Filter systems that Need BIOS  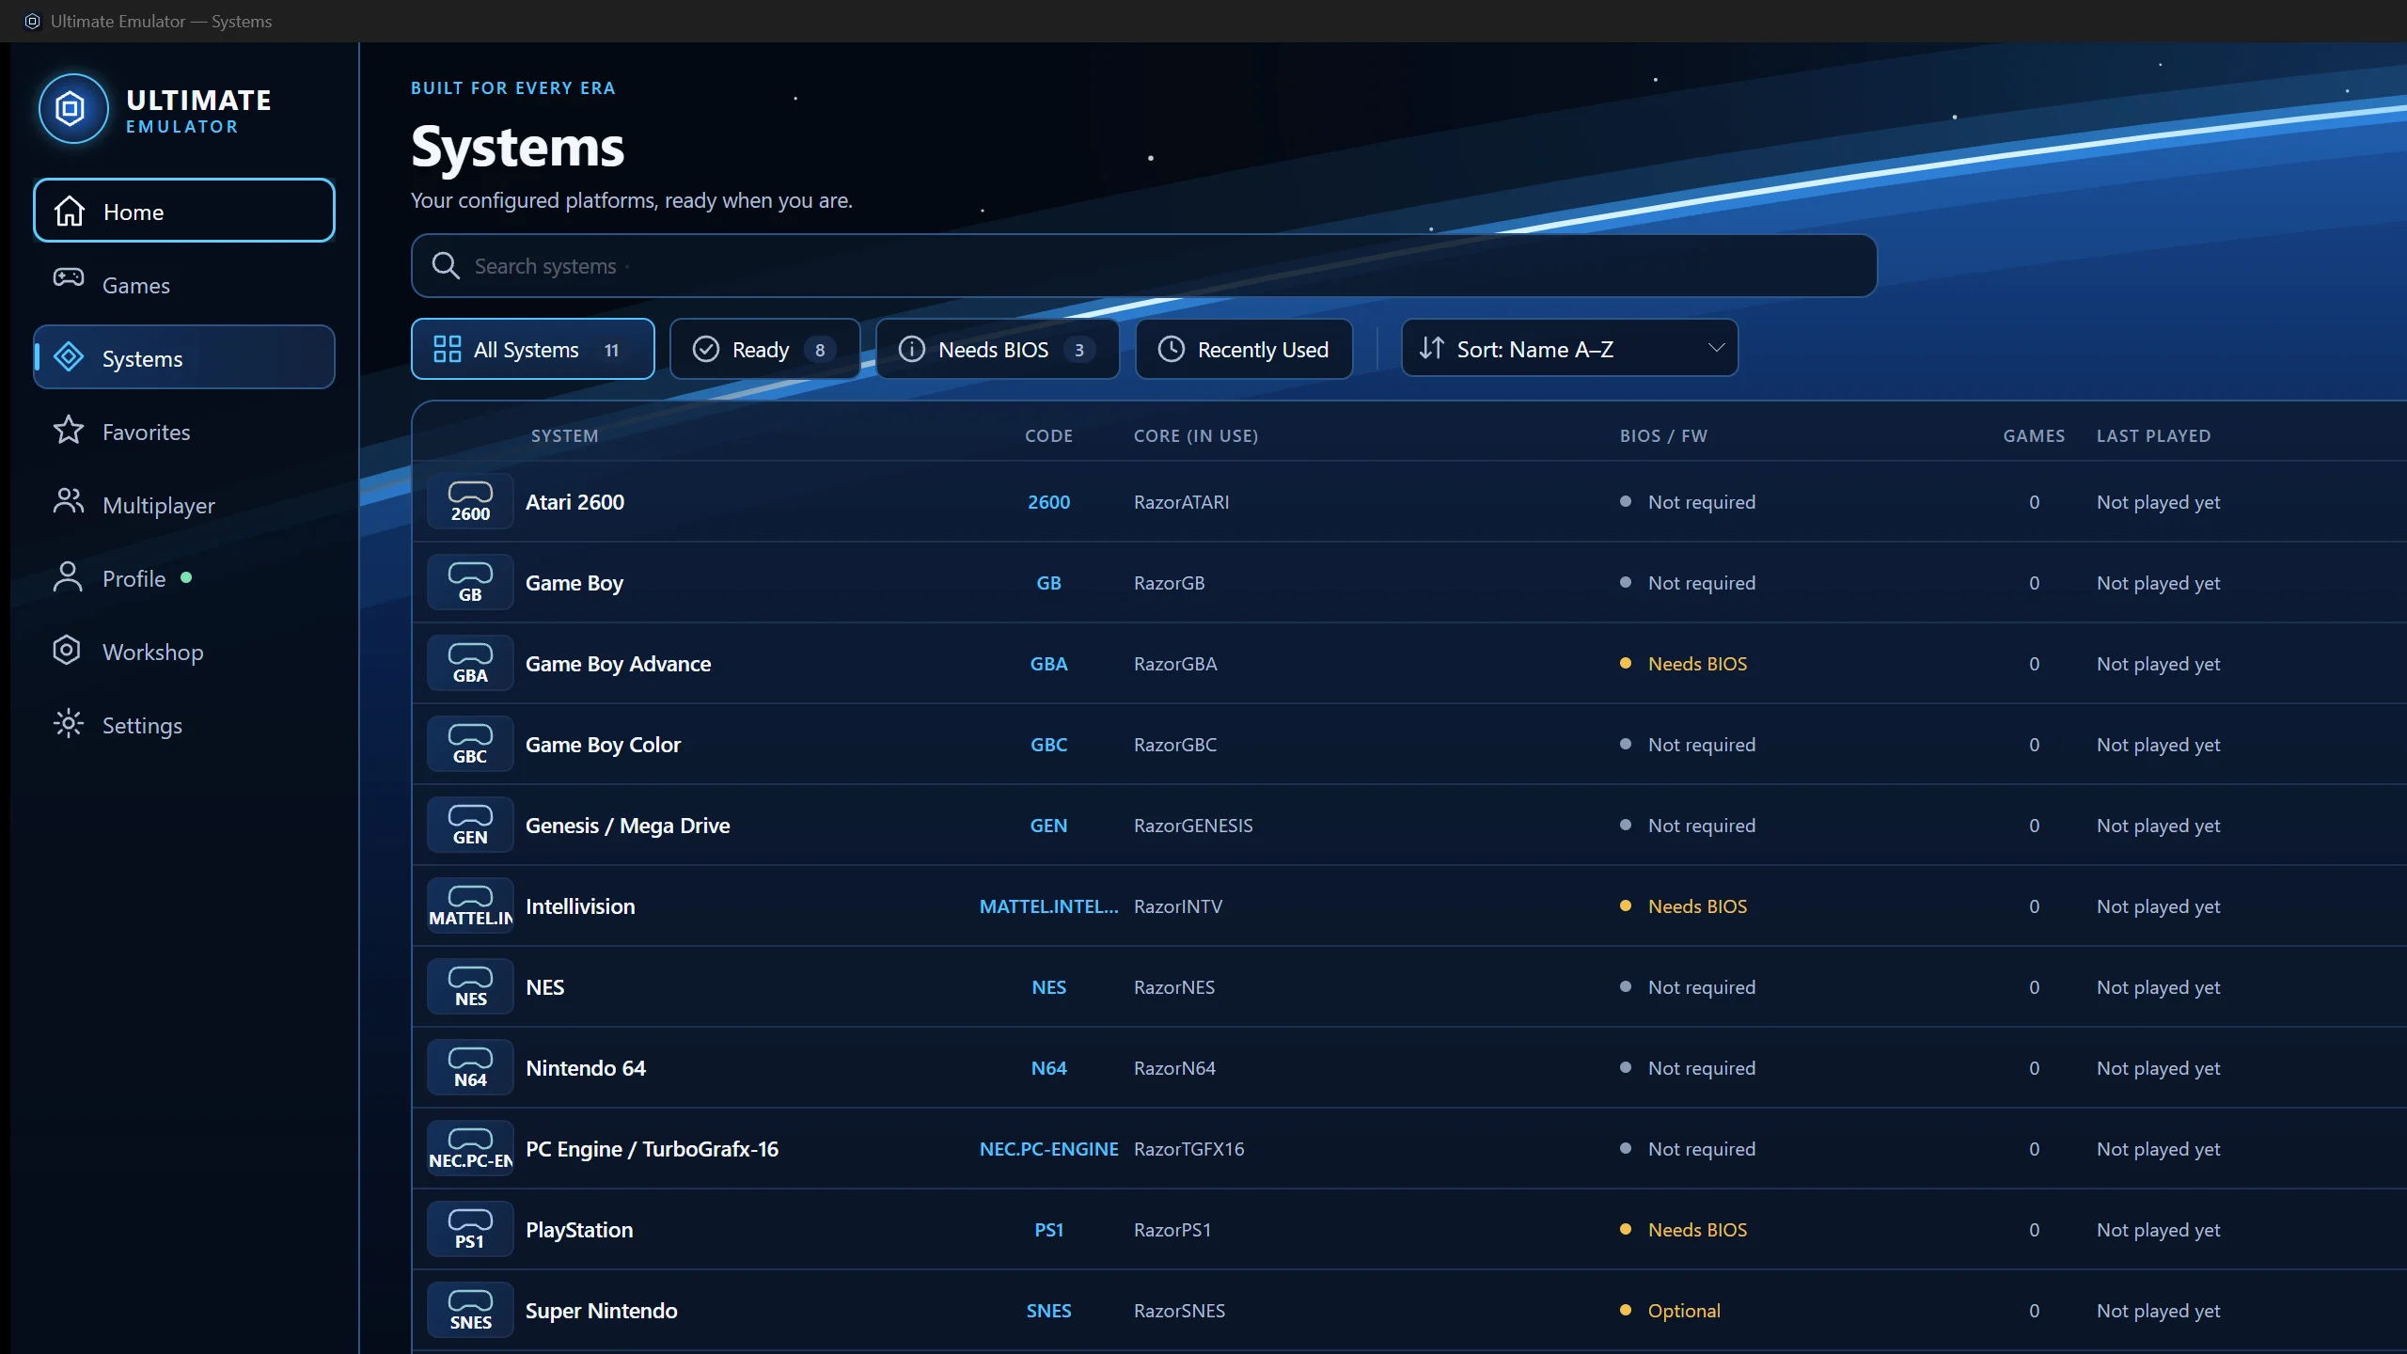[997, 349]
